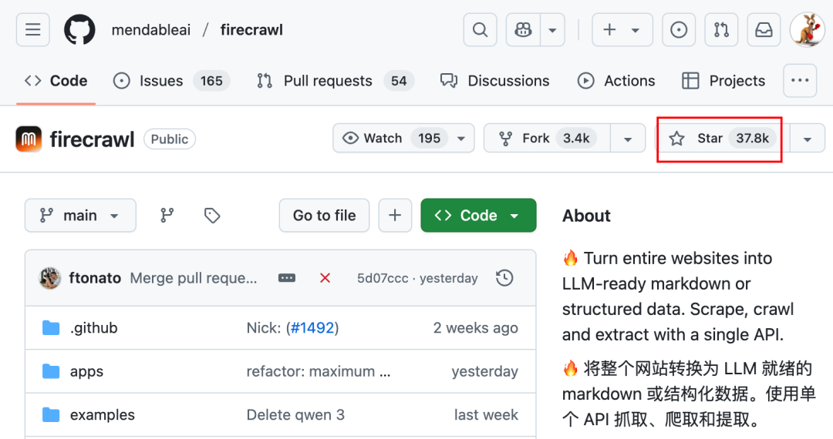Click the apps folder icon
Screen dimensions: 833x439
(51, 371)
